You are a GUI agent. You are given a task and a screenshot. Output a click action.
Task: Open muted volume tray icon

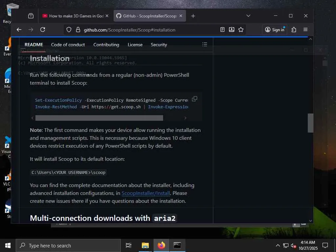coord(293,245)
